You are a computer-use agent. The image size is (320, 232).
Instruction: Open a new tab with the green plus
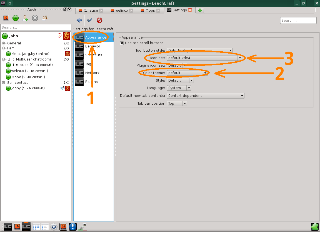tap(200, 10)
